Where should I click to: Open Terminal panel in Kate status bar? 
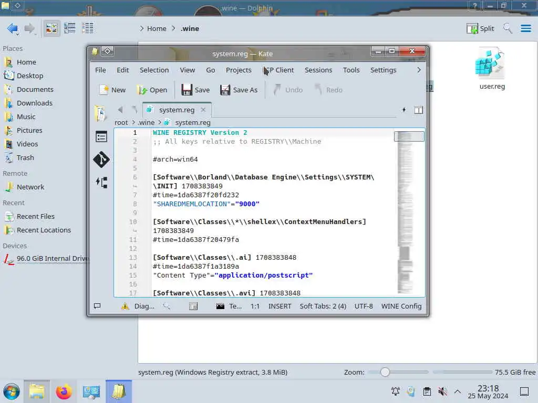coord(229,306)
